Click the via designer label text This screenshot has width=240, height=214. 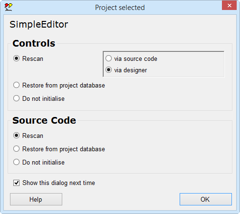(131, 70)
